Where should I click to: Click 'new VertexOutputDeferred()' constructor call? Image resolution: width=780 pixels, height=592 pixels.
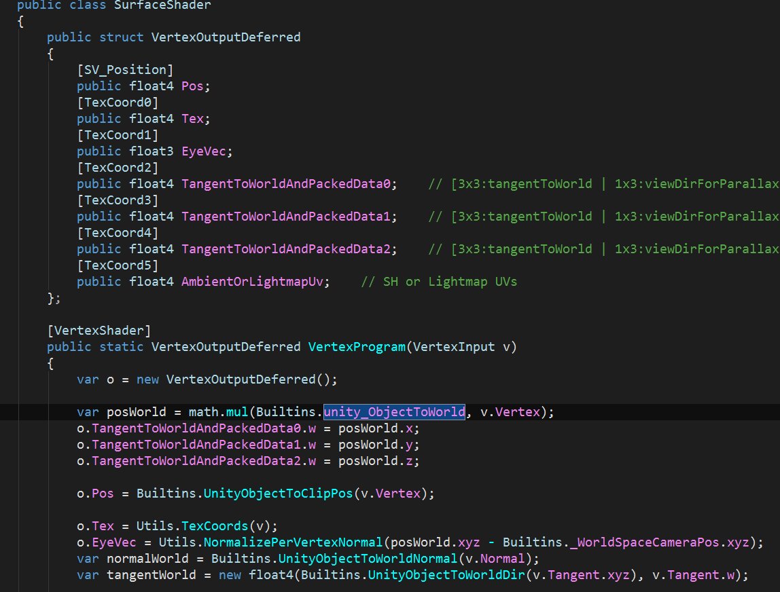[233, 380]
